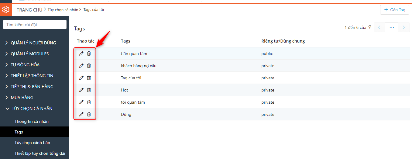Go to "TRANG CHỦ" breadcrumb
Image resolution: width=412 pixels, height=159 pixels.
pos(29,10)
